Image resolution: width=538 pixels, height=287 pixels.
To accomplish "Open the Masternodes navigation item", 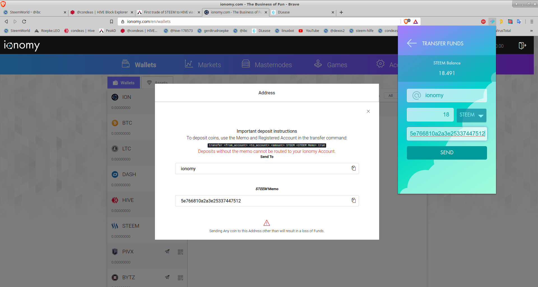I will [267, 64].
